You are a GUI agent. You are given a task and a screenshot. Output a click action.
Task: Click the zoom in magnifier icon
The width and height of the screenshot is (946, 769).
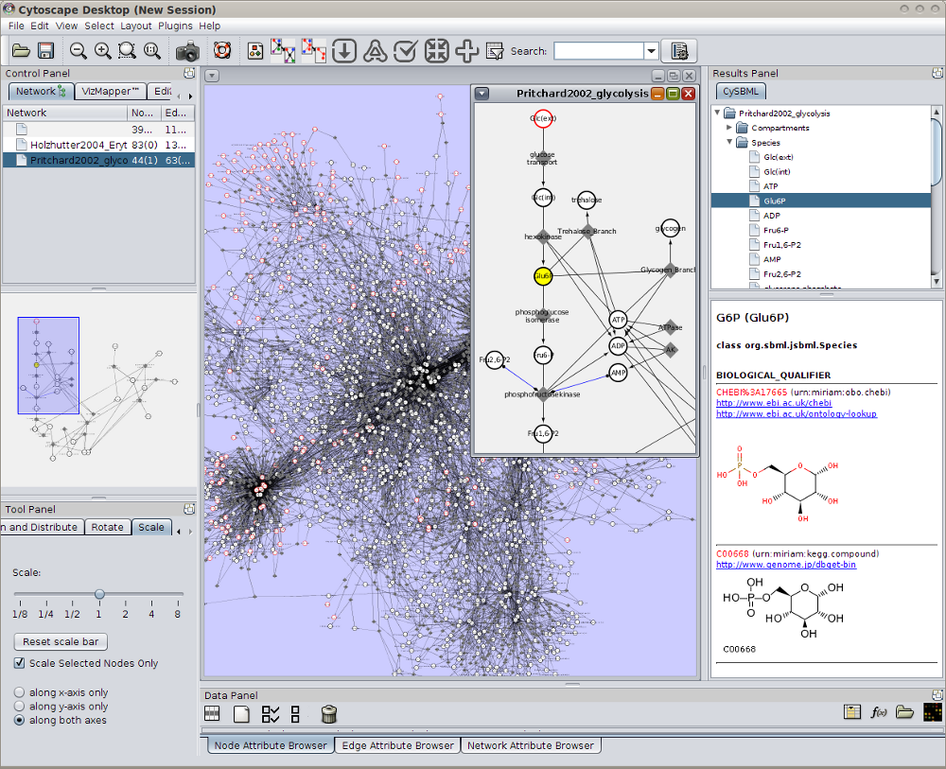coord(102,51)
